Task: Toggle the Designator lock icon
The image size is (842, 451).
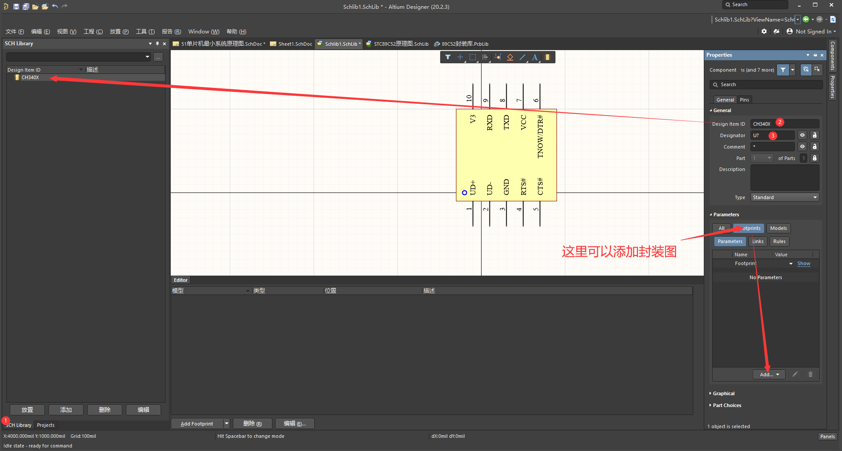Action: pos(815,135)
